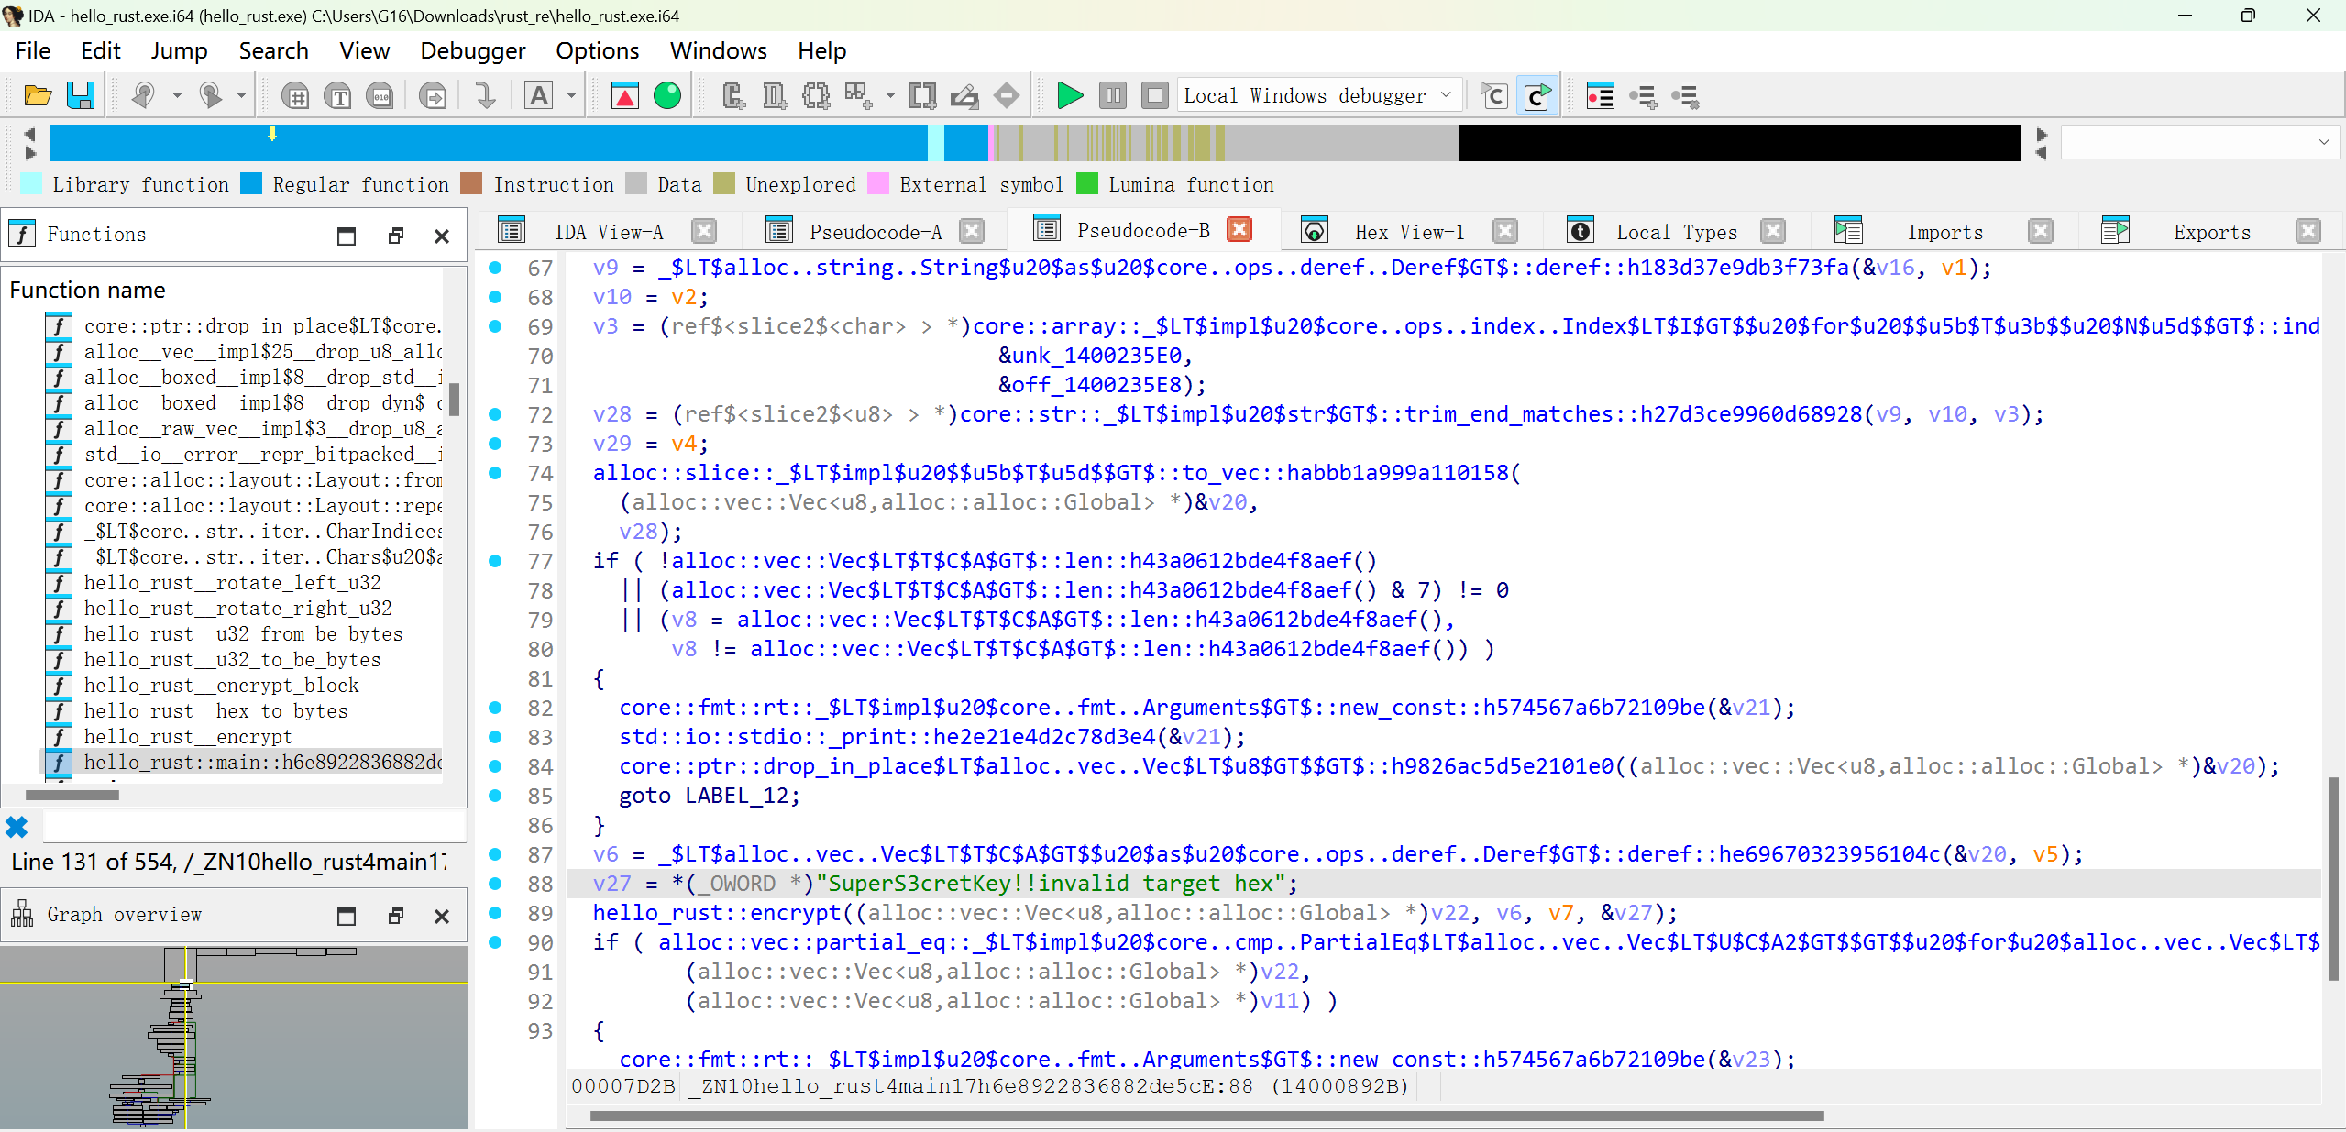This screenshot has height=1132, width=2346.
Task: Open the empty navigation bar combo box
Action: [x=2323, y=142]
